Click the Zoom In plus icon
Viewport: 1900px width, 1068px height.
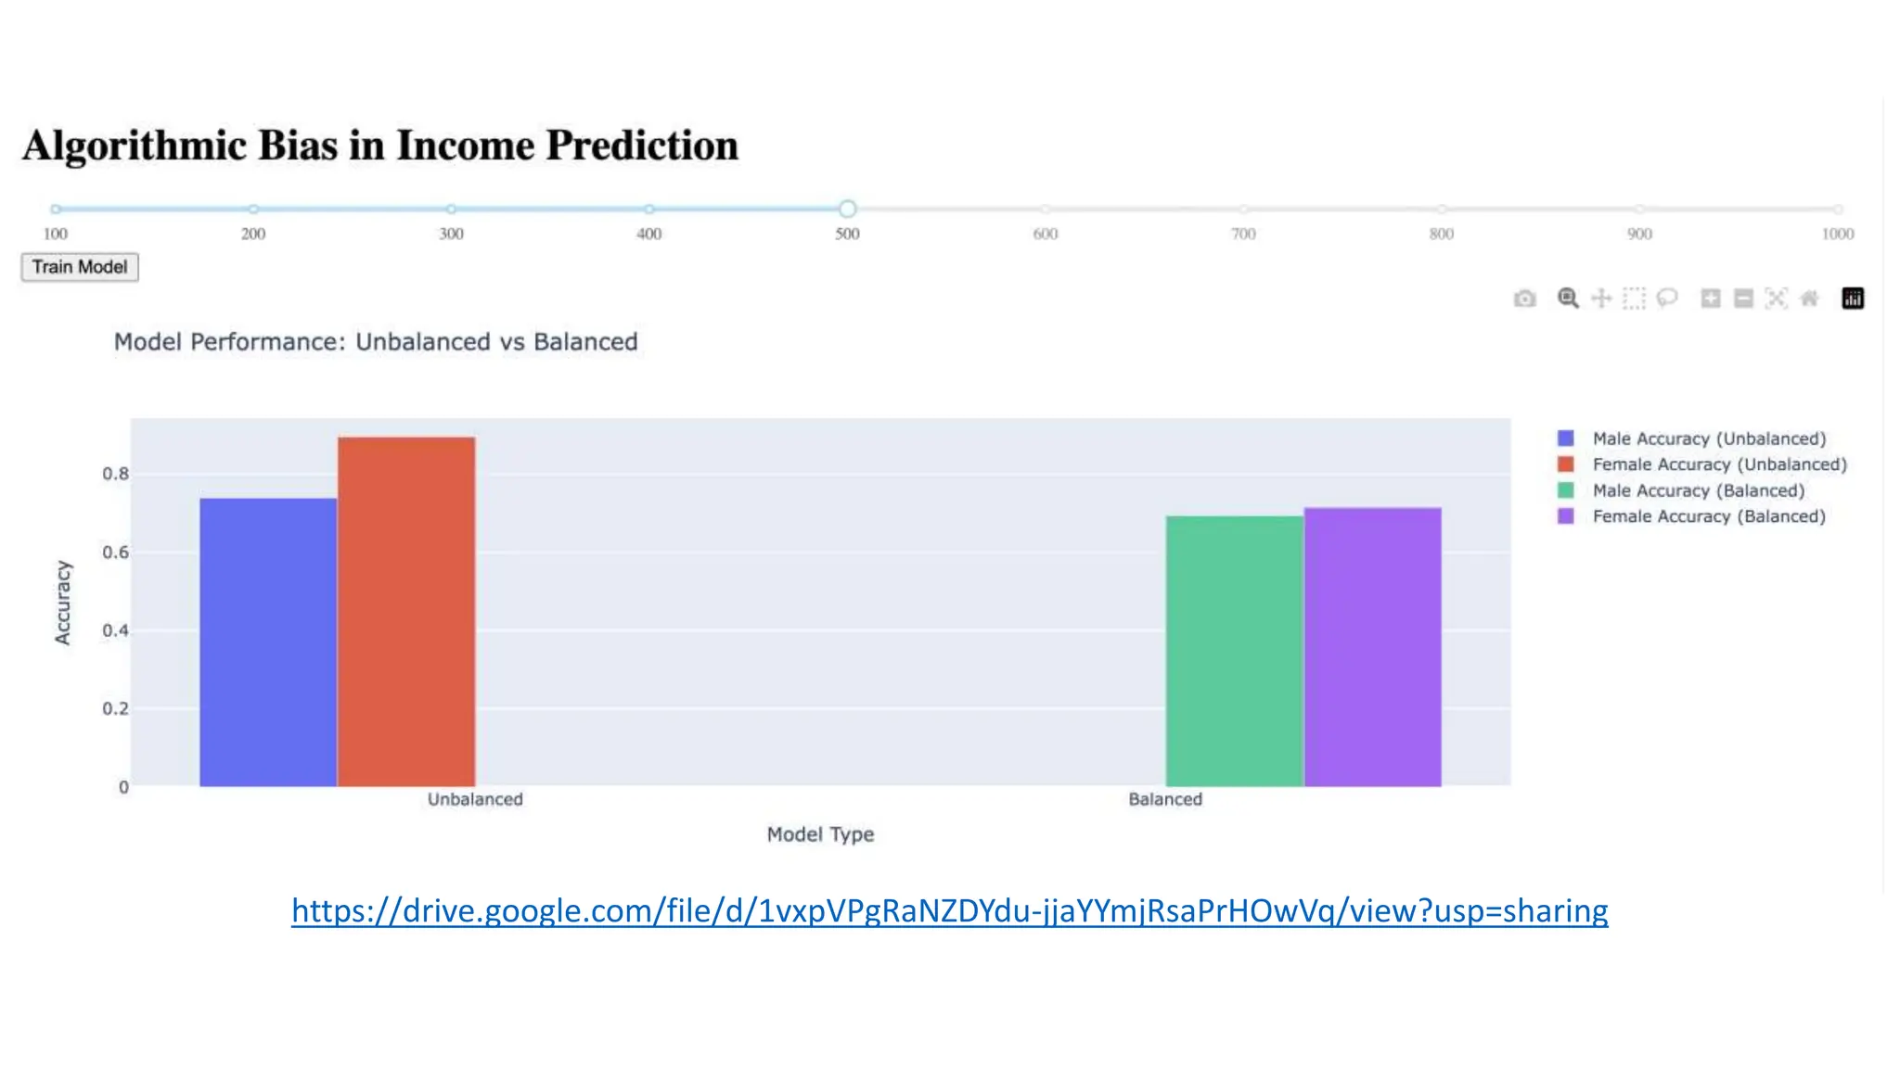click(x=1711, y=299)
